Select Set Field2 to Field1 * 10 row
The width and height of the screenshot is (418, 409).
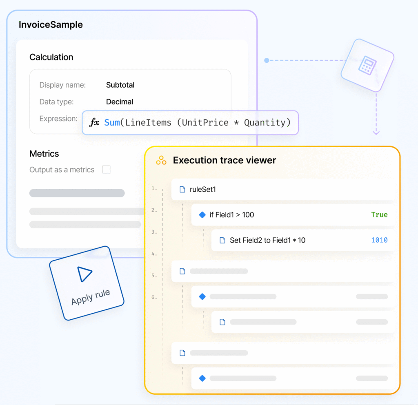(x=303, y=240)
